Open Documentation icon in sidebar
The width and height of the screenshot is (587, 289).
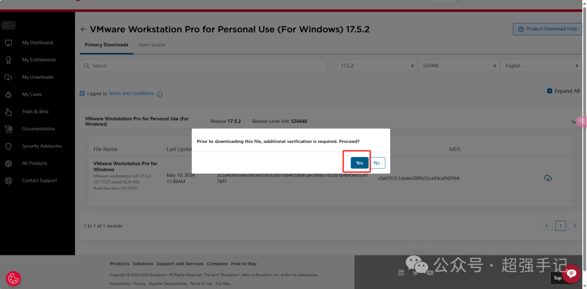pyautogui.click(x=9, y=129)
